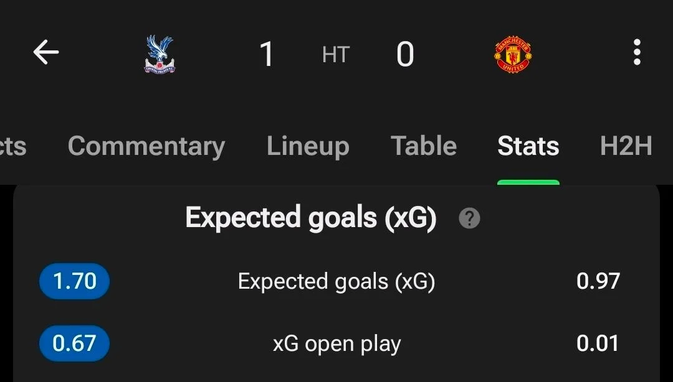Tap the Crystal Palace club crest
Screen dimensions: 673x382
click(x=160, y=55)
